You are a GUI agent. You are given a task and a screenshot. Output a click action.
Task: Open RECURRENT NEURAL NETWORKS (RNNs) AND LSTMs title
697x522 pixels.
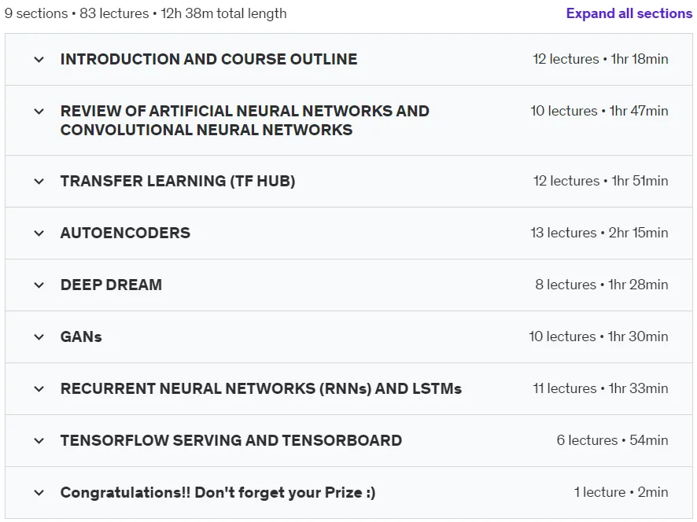pyautogui.click(x=261, y=388)
